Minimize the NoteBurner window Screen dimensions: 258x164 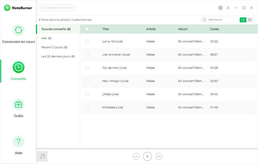coord(236,8)
